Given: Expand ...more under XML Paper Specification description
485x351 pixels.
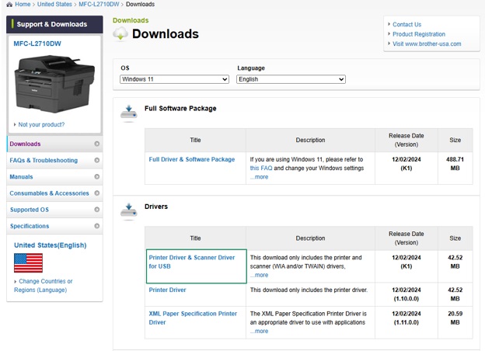Looking at the screenshot, I should tap(259, 332).
